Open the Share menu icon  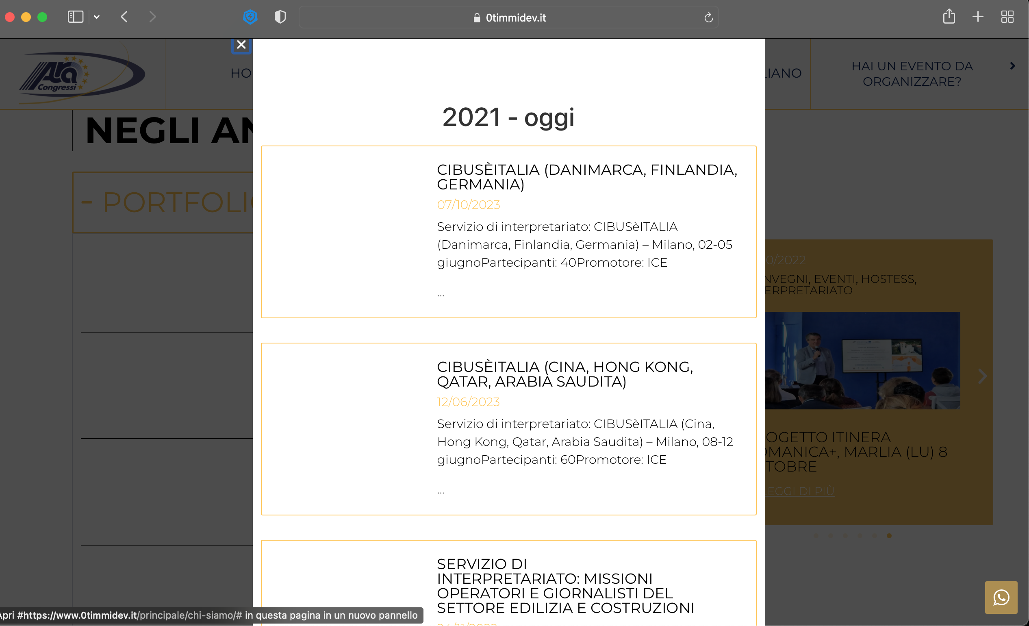click(x=949, y=17)
